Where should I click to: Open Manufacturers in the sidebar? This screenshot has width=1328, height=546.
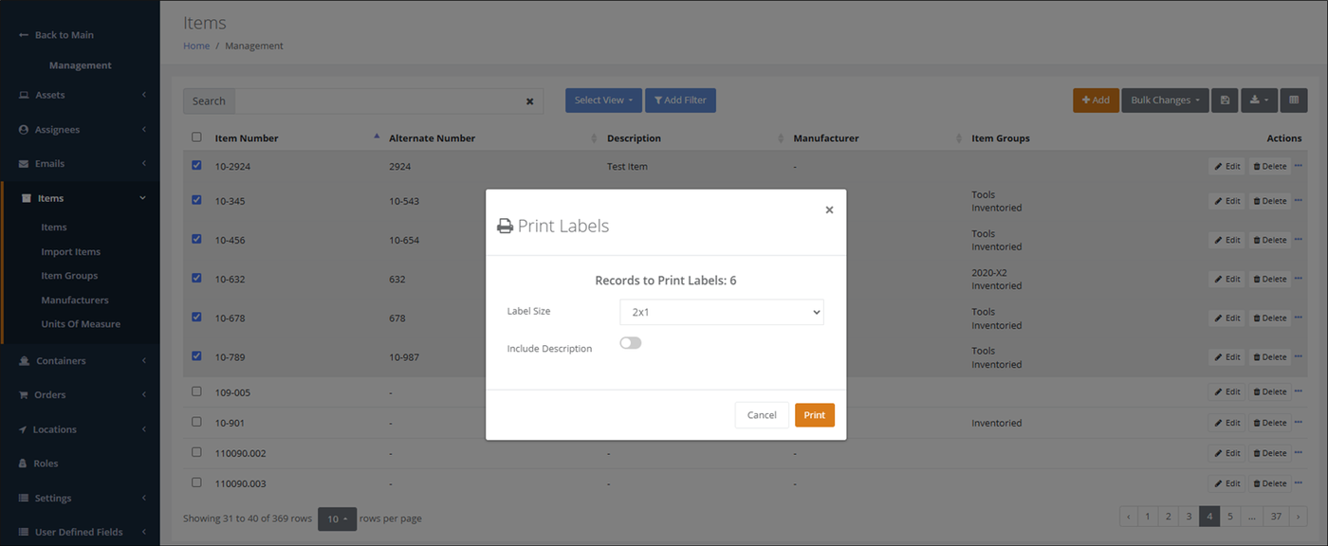75,300
